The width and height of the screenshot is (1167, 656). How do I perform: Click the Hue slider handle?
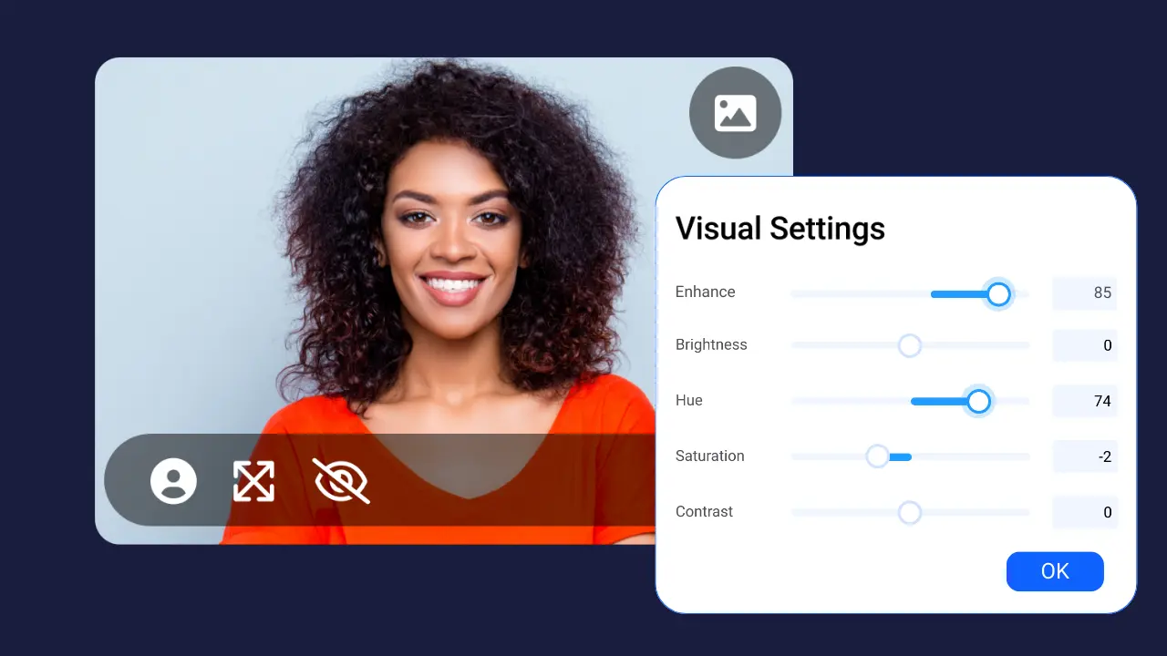click(978, 401)
